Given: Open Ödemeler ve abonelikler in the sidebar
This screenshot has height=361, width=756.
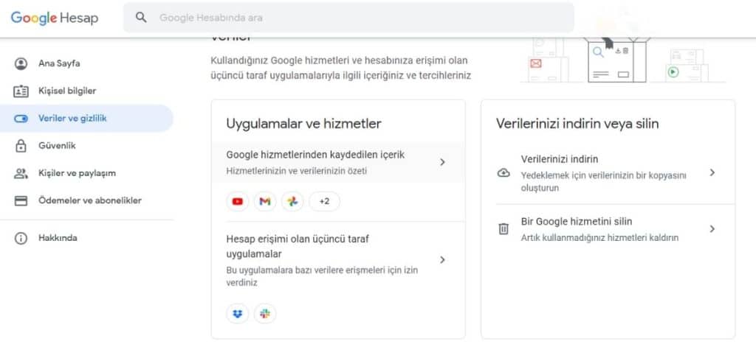Looking at the screenshot, I should [87, 200].
